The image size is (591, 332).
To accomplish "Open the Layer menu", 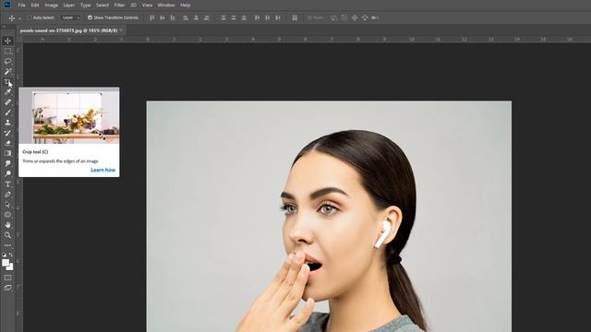I will pos(68,6).
